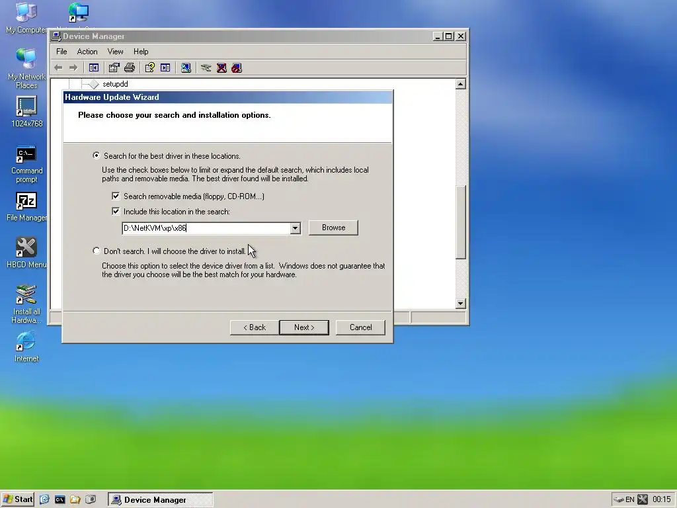
Task: Click the EN language indicator in tray
Action: [x=630, y=500]
